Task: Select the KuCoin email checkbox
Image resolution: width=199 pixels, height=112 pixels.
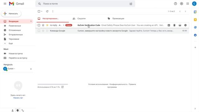Action: 39,25
